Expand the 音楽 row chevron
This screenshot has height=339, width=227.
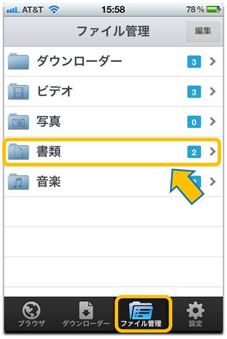pyautogui.click(x=213, y=182)
